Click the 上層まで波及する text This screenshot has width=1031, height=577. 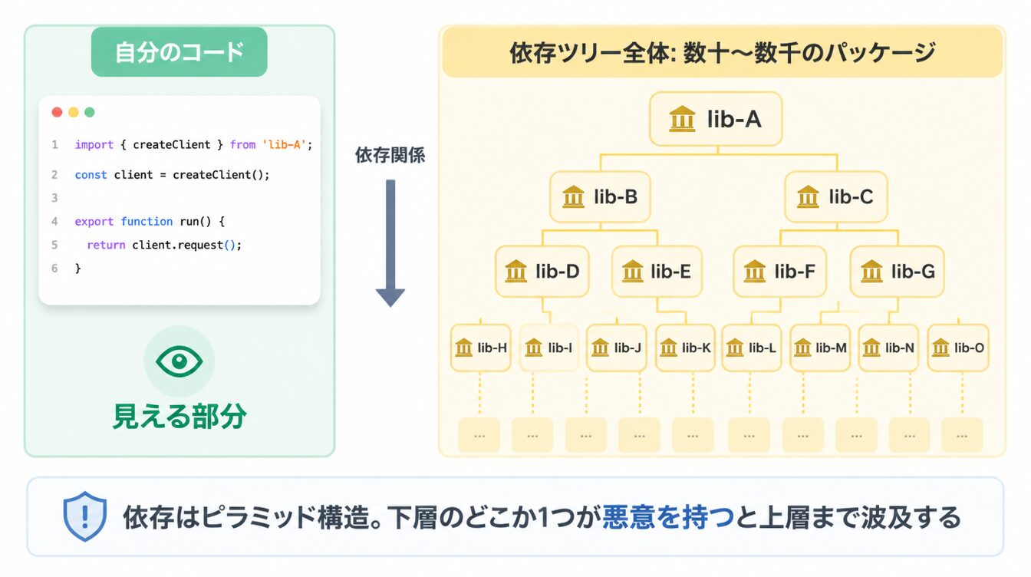point(859,517)
